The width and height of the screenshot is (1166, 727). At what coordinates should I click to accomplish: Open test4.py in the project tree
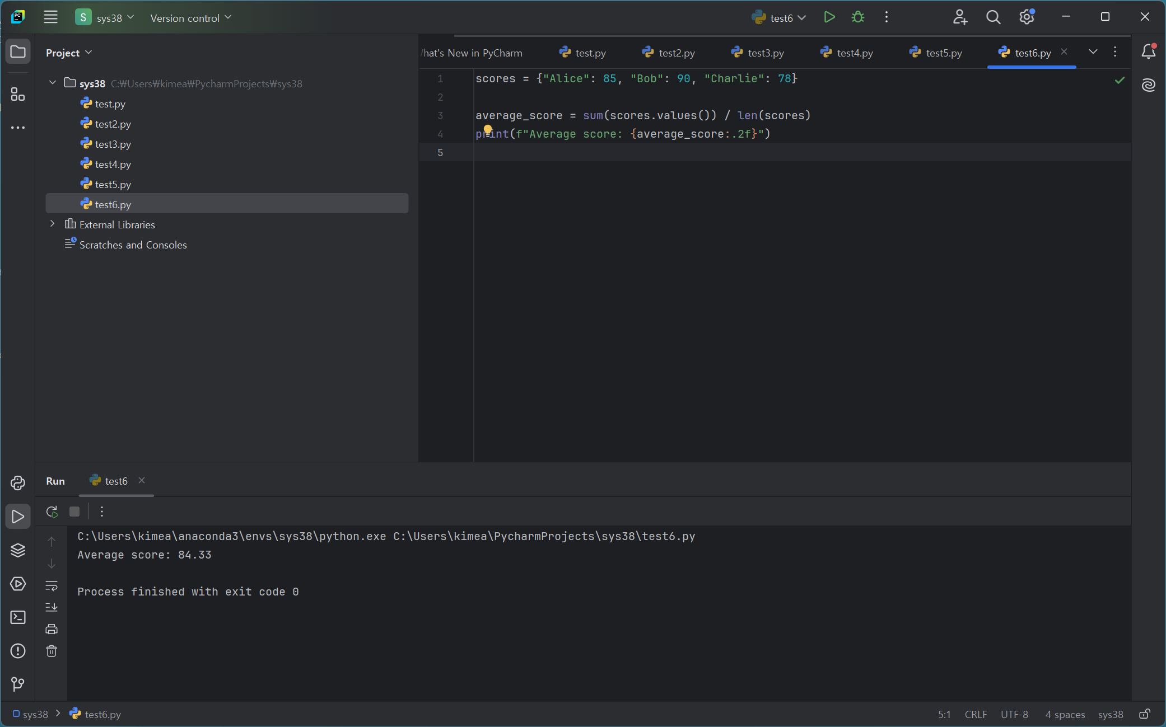coord(113,164)
